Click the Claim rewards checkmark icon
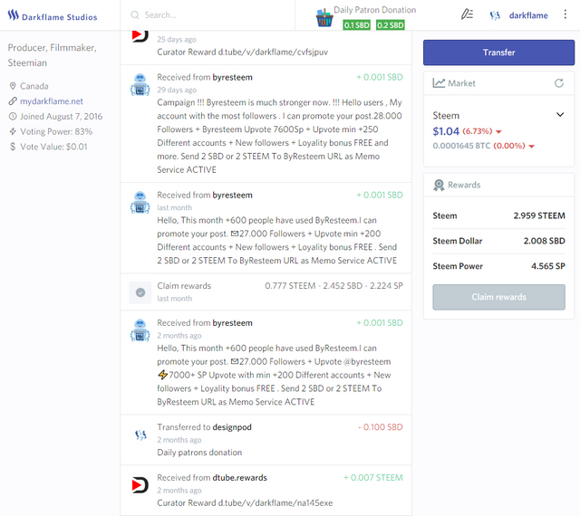Viewport: 580px width, 516px height. pos(140,292)
